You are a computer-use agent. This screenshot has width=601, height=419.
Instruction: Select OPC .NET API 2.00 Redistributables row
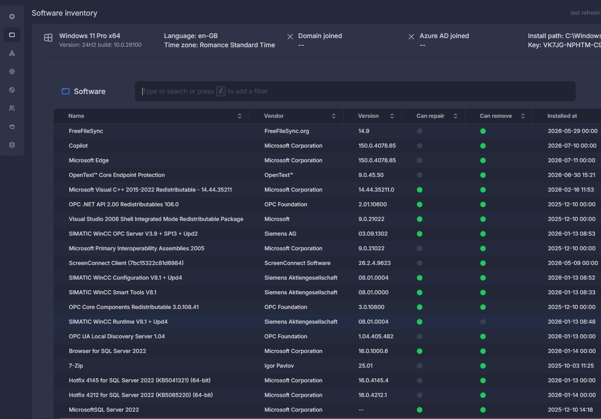click(327, 204)
